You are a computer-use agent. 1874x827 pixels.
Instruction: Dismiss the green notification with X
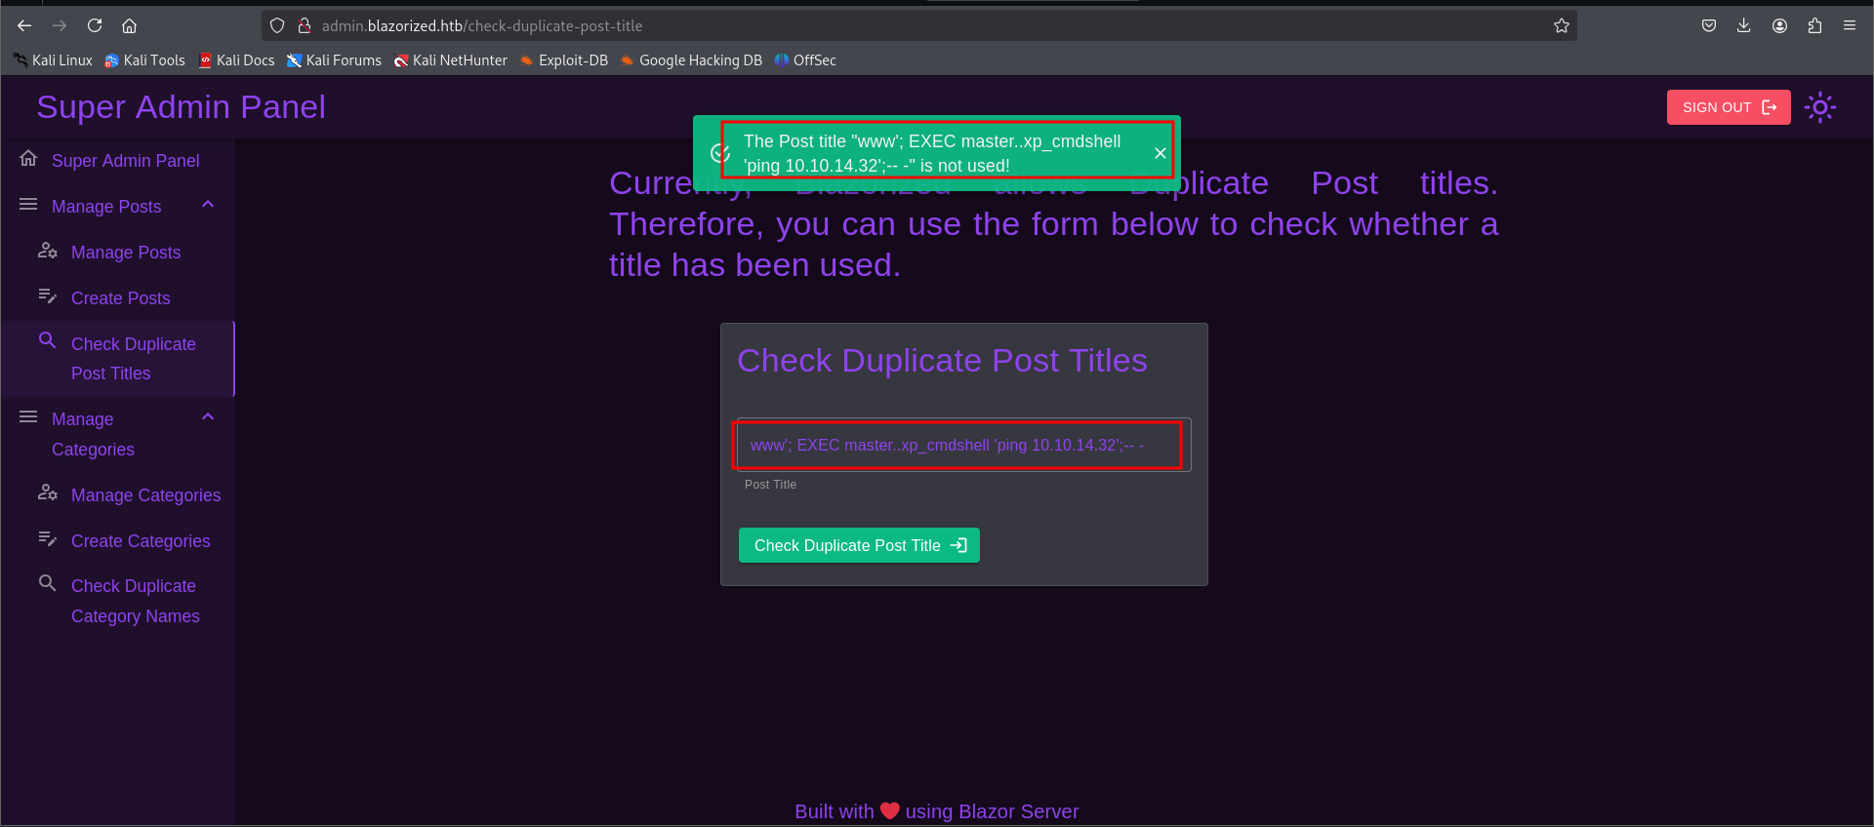point(1160,153)
